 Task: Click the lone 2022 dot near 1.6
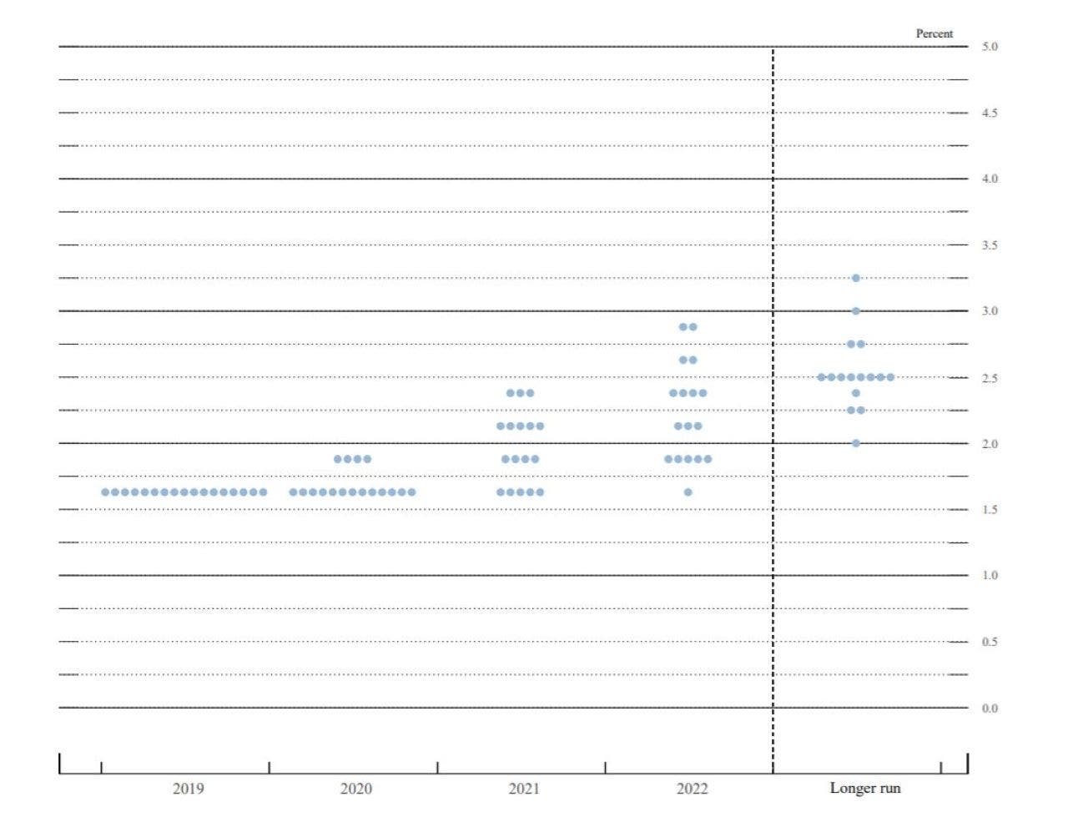(688, 492)
